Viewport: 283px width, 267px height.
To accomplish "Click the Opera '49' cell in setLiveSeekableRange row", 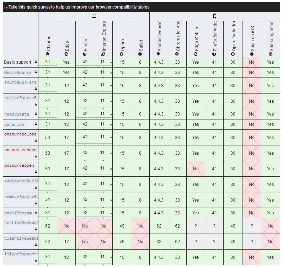I will pyautogui.click(x=122, y=226).
